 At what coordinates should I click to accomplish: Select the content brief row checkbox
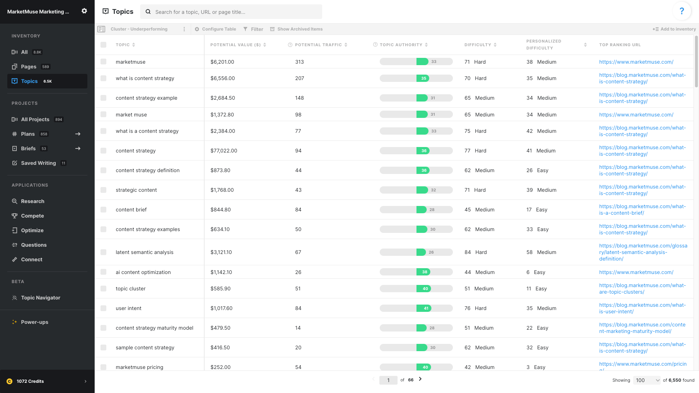(x=103, y=210)
